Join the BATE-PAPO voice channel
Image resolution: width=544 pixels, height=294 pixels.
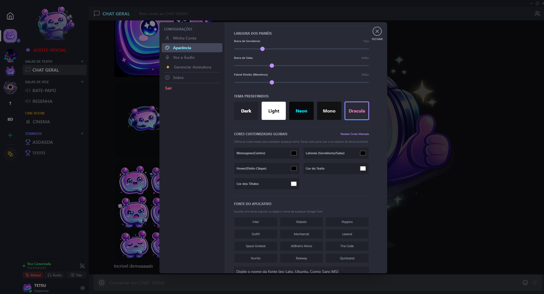54,90
